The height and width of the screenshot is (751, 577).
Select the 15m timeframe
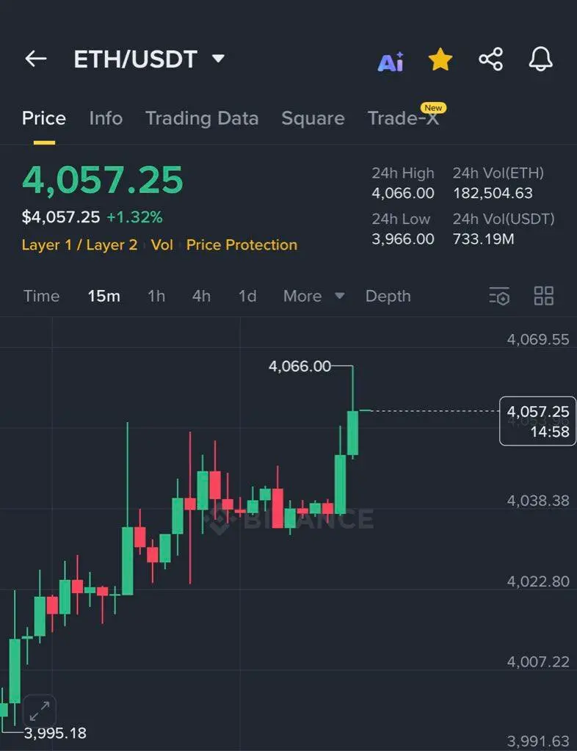(x=104, y=296)
